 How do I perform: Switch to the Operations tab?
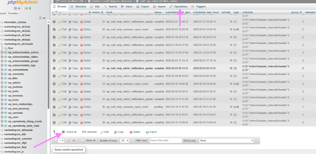coord(179,6)
